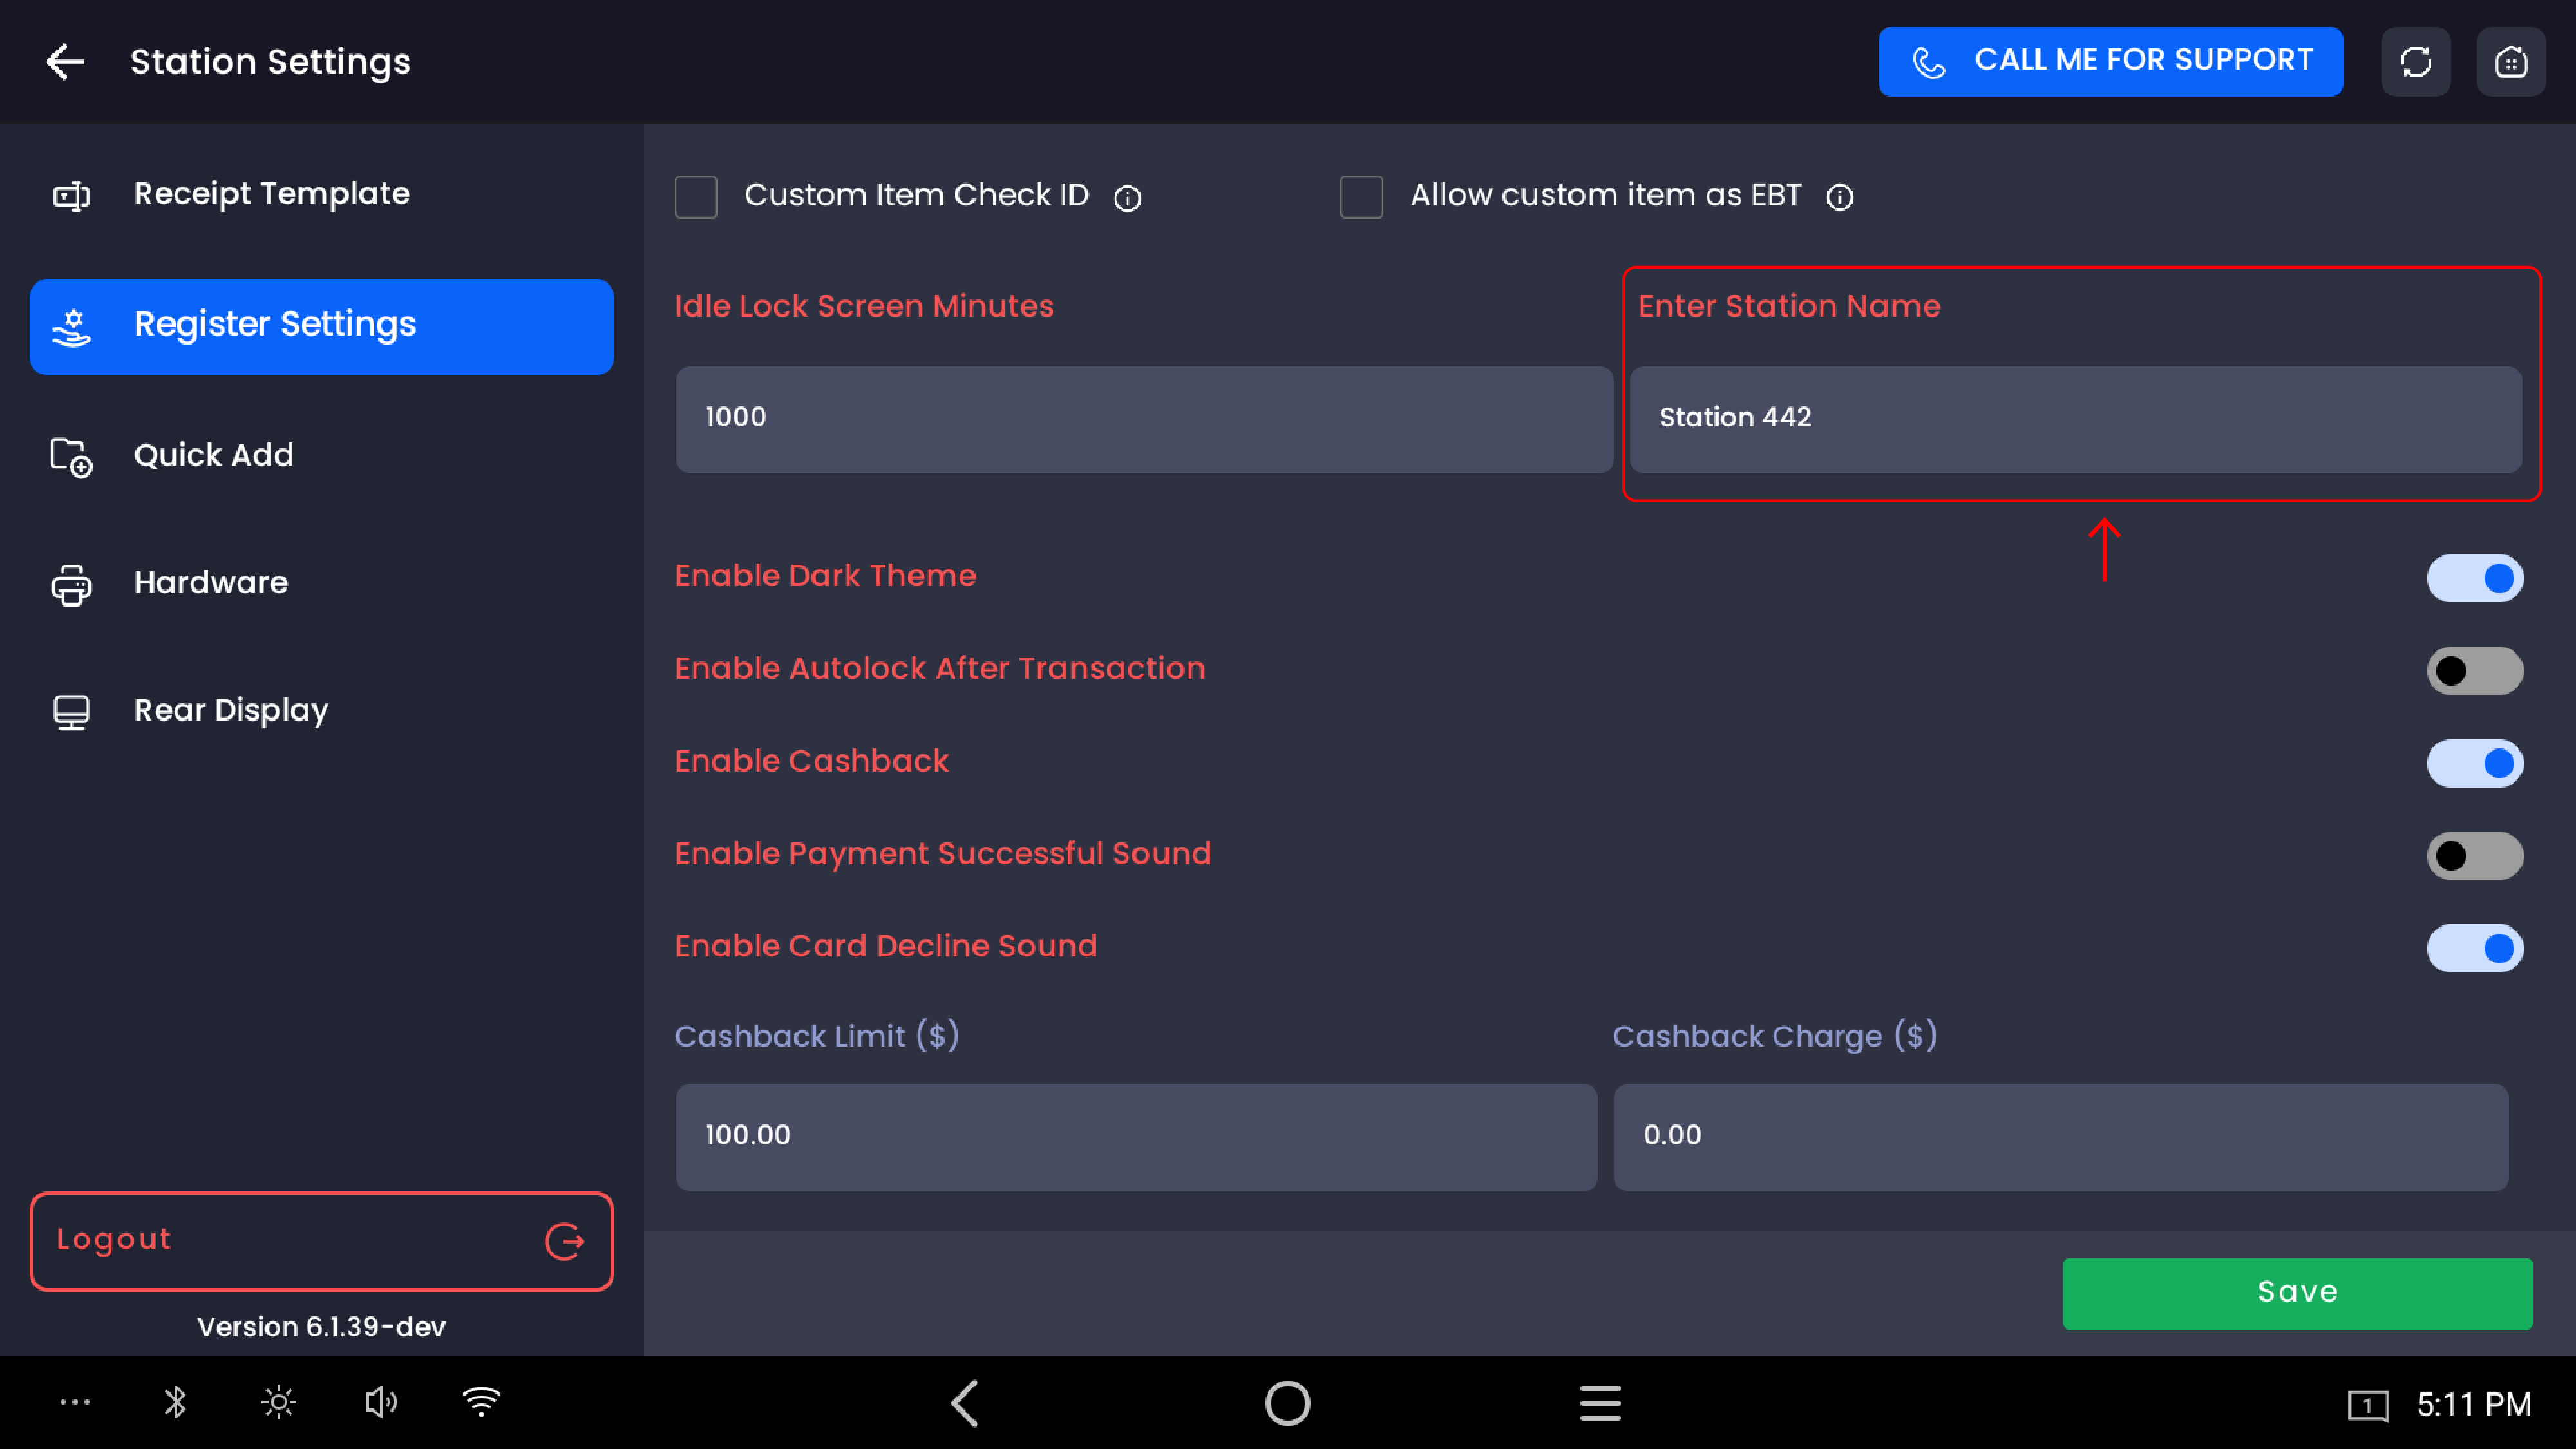Click the Version 6.1.39-dev text
Image resolution: width=2576 pixels, height=1449 pixels.
pyautogui.click(x=321, y=1327)
